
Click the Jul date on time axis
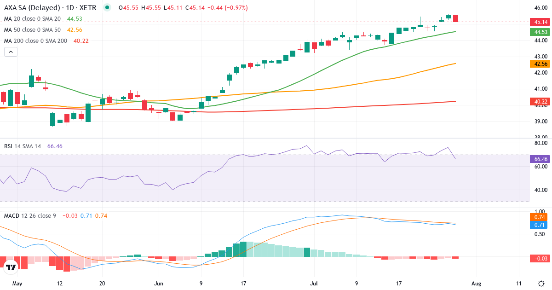coord(314,283)
